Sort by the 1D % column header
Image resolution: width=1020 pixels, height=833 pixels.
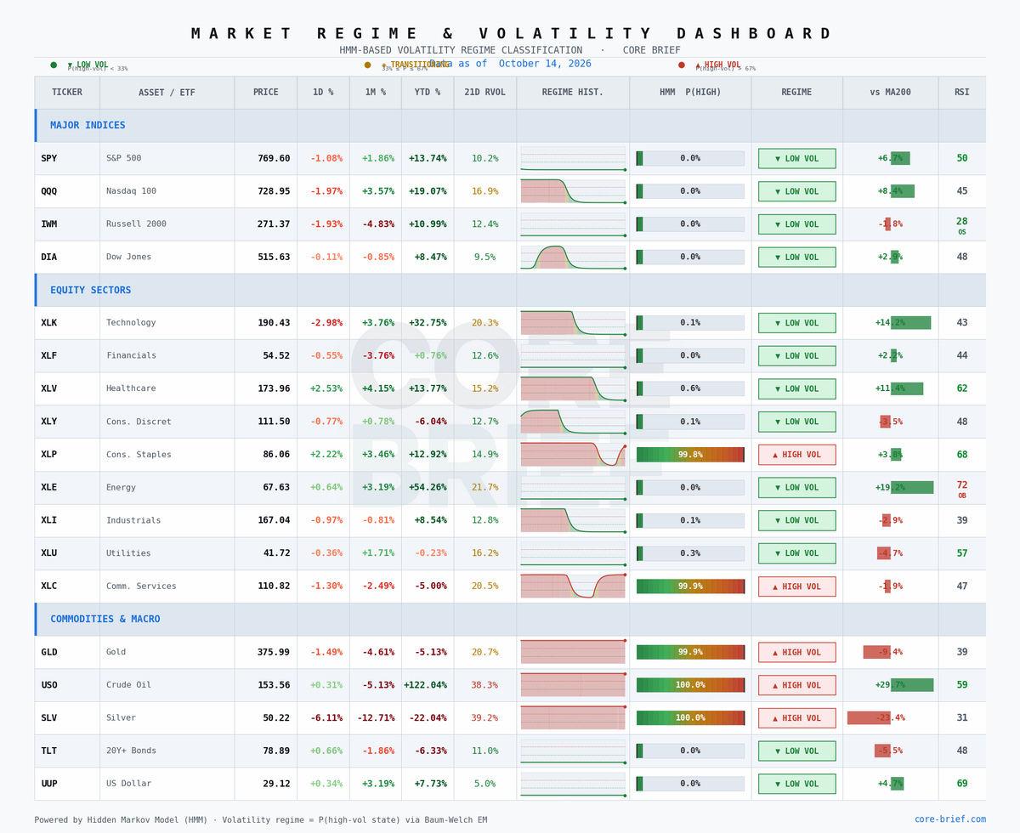[323, 93]
